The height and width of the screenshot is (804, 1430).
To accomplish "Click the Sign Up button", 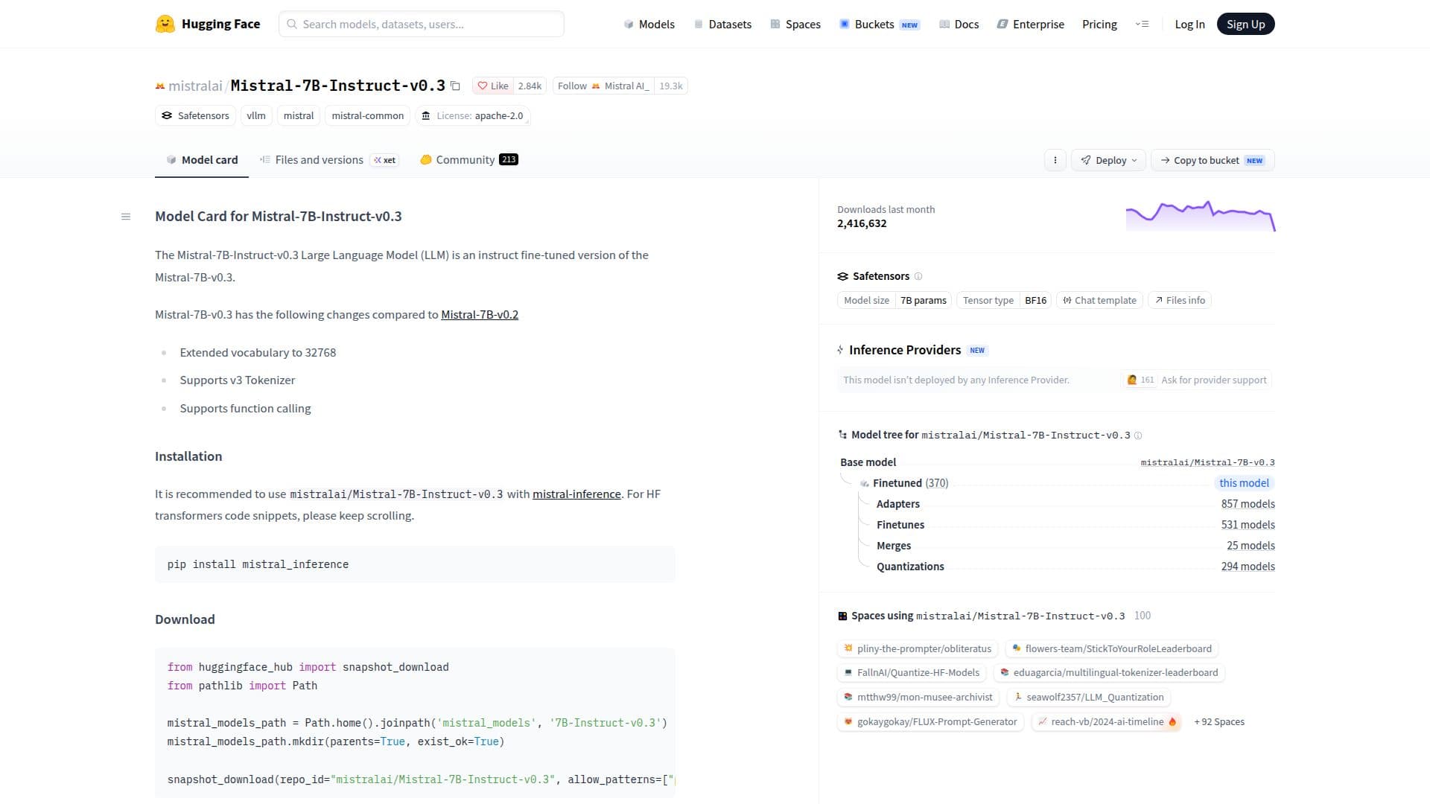I will coord(1245,24).
